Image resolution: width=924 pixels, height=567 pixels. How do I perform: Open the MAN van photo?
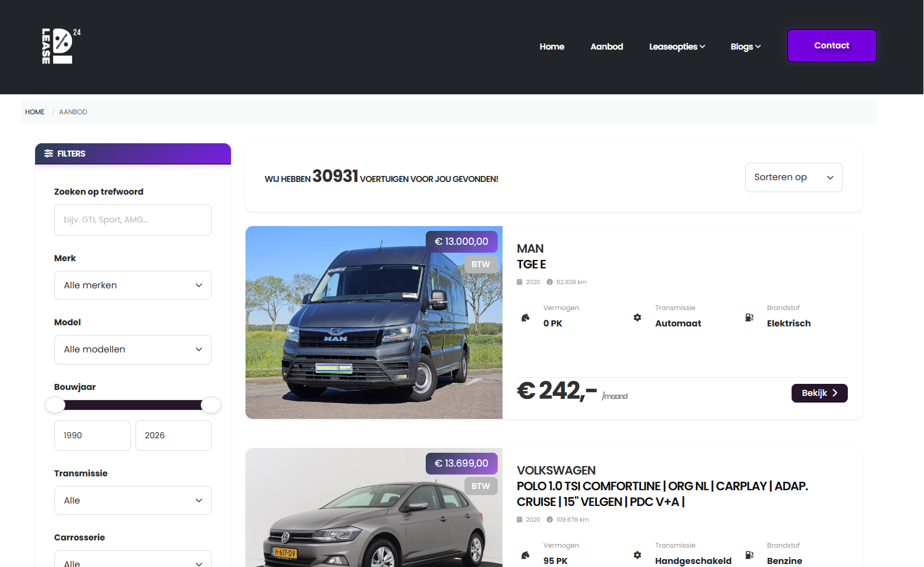coord(374,322)
